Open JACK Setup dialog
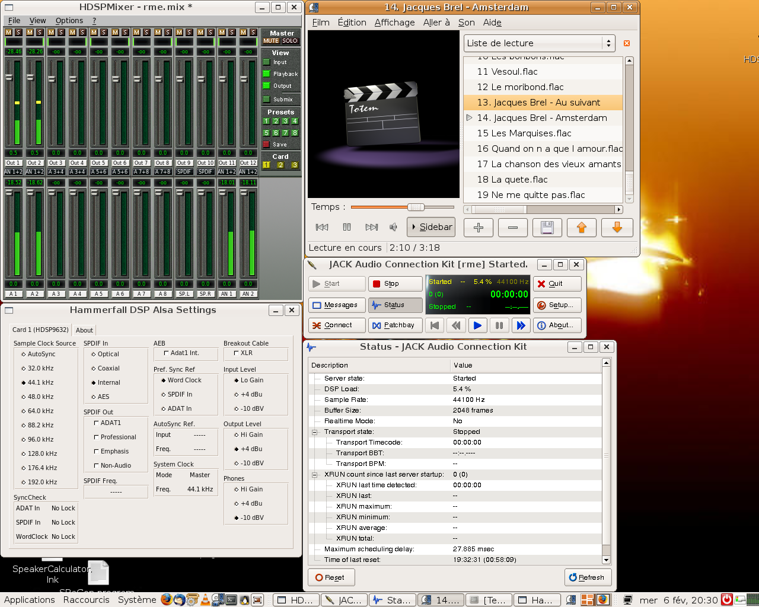759x607 pixels. coord(557,305)
